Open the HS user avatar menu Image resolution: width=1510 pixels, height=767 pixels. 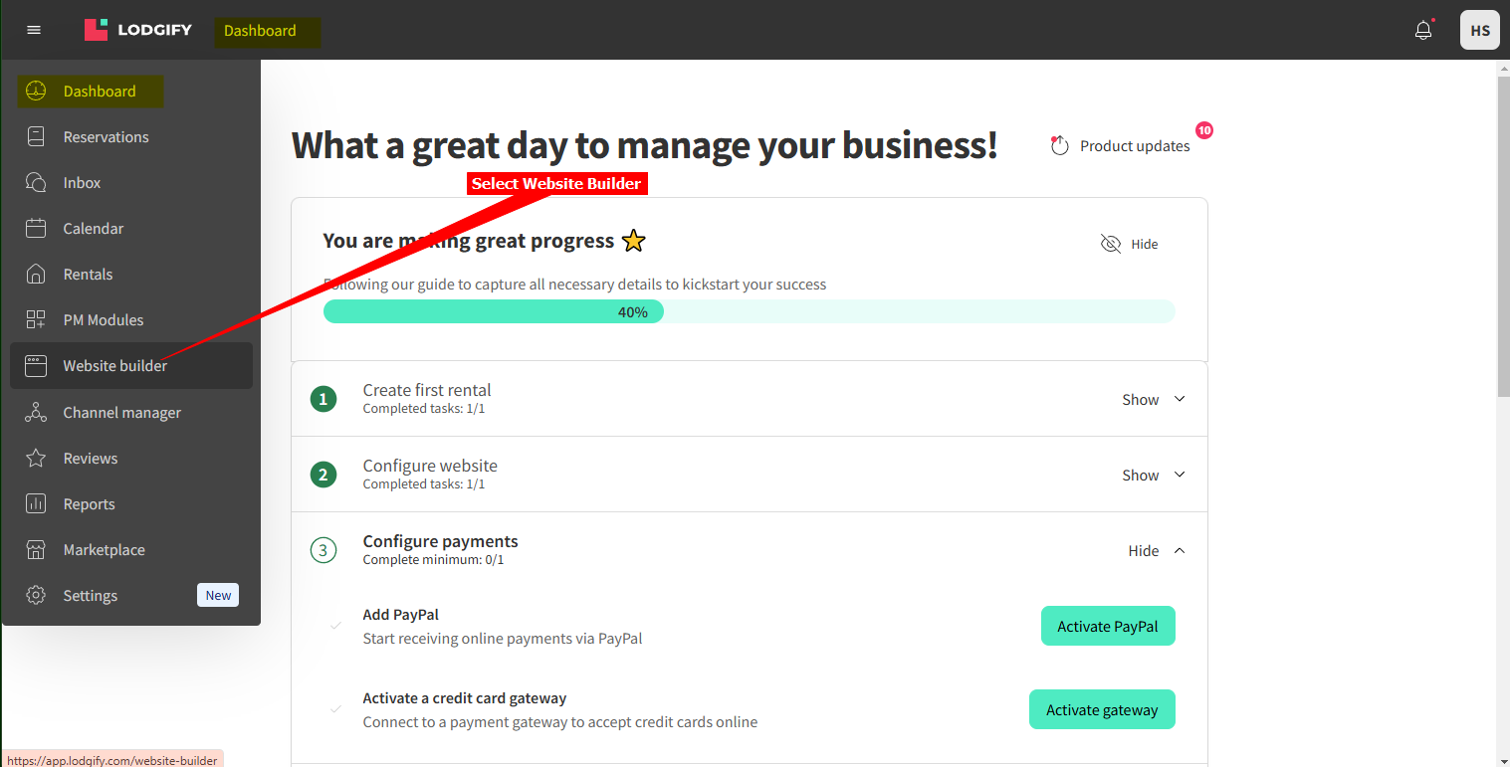pos(1480,30)
